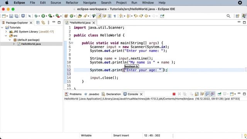Click the magnifier search icon at top right
247x139 pixels.
click(228, 16)
